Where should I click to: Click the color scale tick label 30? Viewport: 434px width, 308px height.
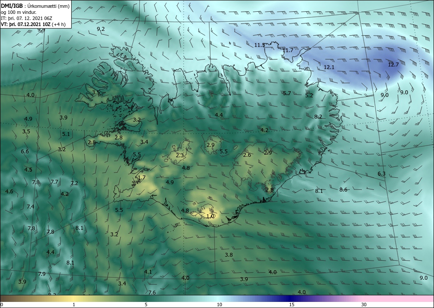364,305
